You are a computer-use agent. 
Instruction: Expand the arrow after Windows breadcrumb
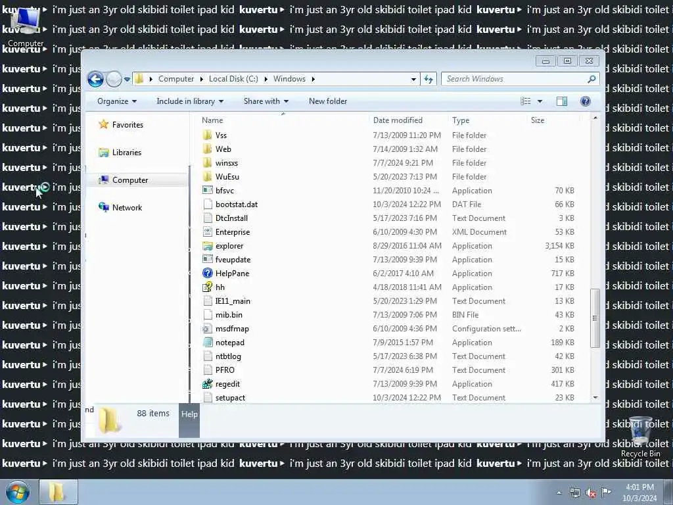click(x=313, y=79)
